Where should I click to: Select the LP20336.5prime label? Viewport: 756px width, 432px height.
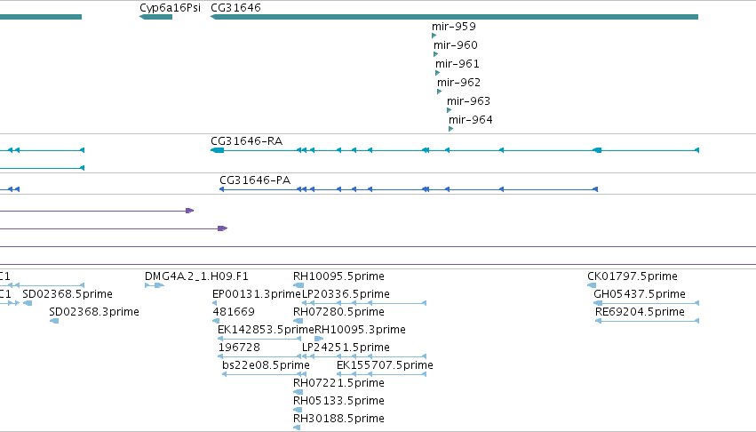[x=346, y=294]
